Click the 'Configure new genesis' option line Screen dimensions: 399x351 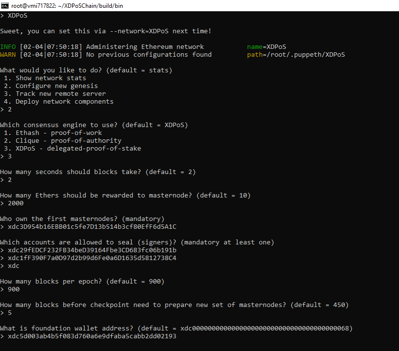coord(56,86)
